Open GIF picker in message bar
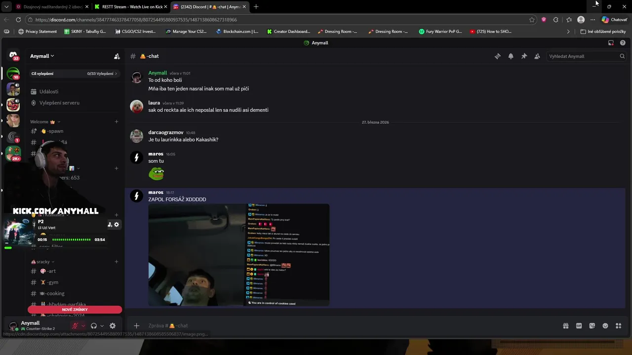Viewport: 632px width, 355px height. 579,326
